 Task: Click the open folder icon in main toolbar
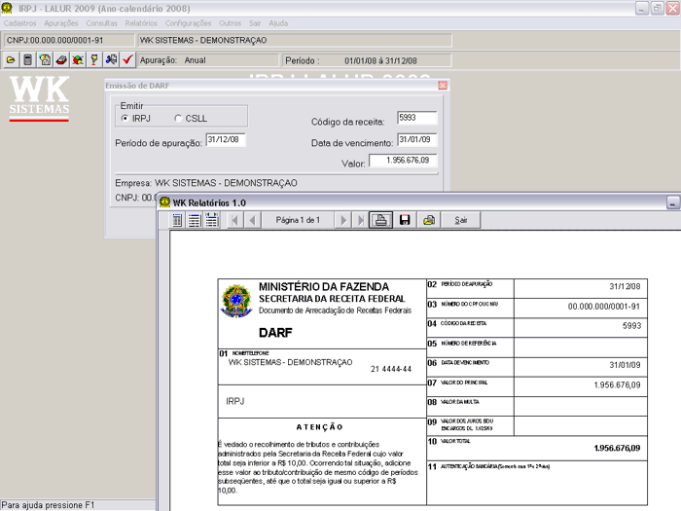(11, 60)
